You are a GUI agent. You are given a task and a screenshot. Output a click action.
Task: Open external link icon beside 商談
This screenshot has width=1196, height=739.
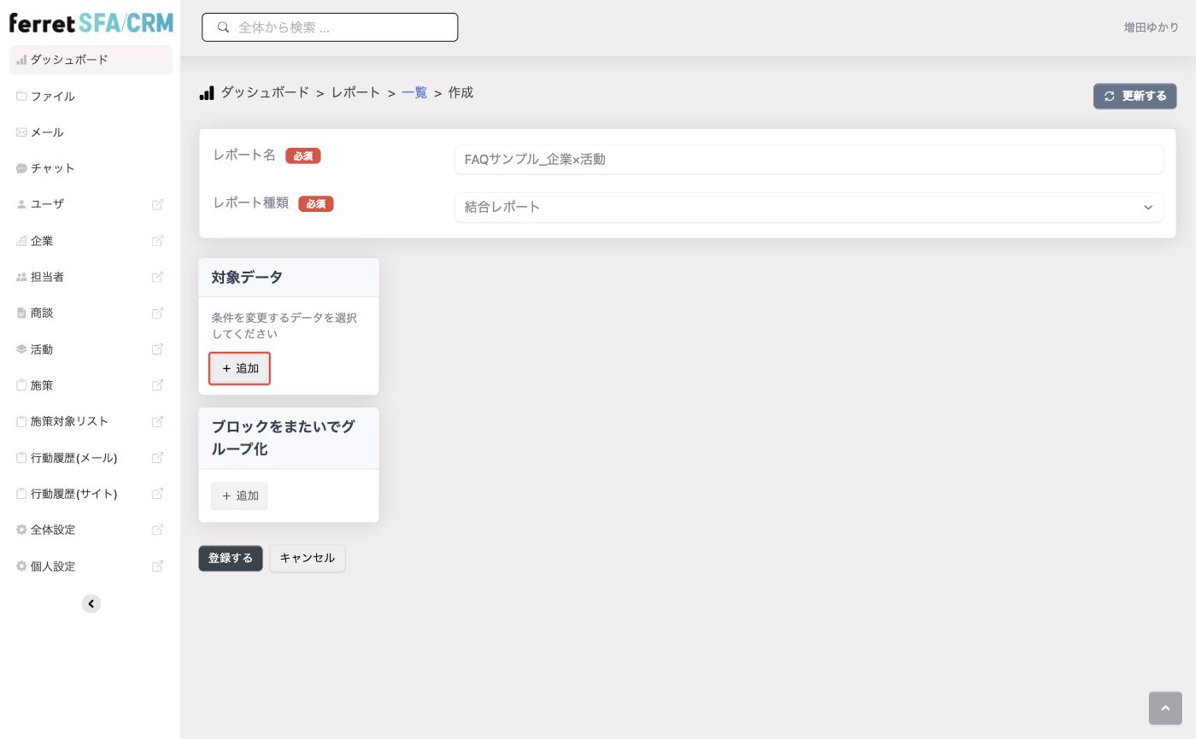coord(157,313)
